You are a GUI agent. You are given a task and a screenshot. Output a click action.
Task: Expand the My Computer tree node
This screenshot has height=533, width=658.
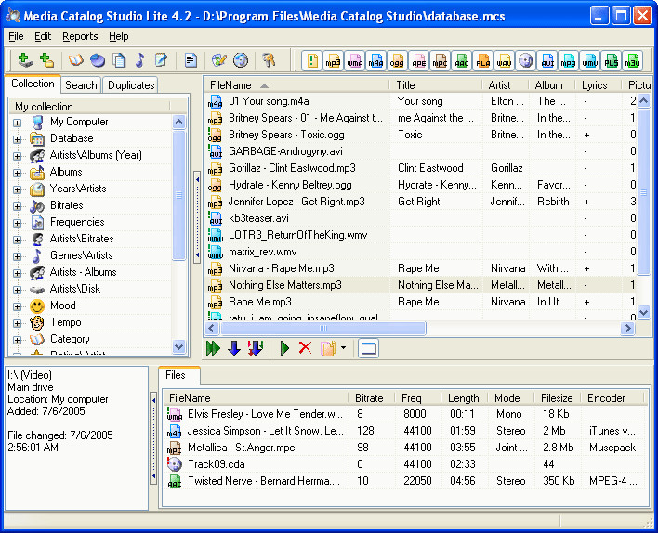pyautogui.click(x=18, y=123)
